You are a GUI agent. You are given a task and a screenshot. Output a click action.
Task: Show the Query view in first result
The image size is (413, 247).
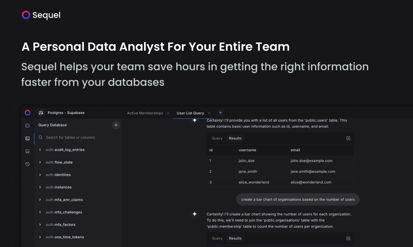[217, 138]
